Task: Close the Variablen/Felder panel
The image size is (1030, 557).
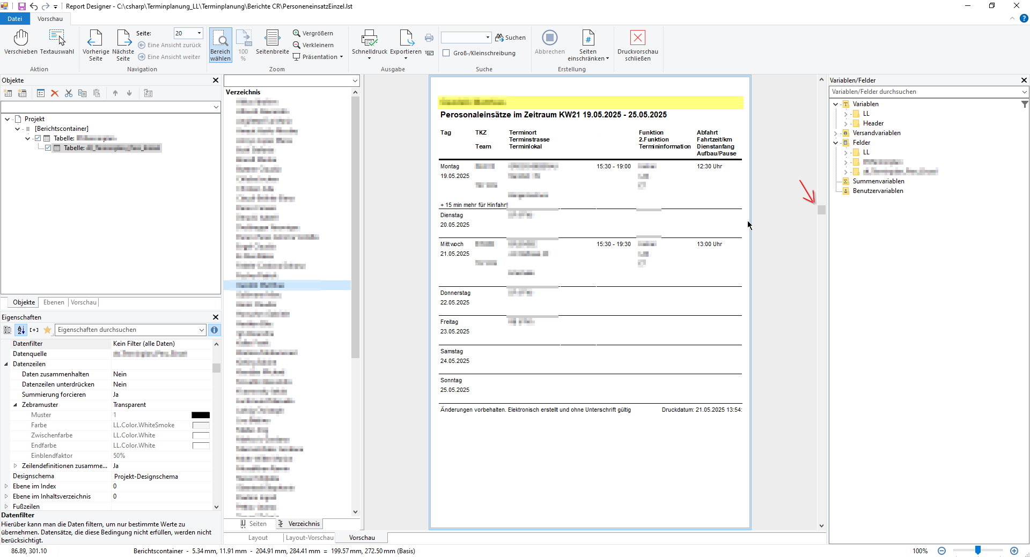Action: click(1024, 80)
